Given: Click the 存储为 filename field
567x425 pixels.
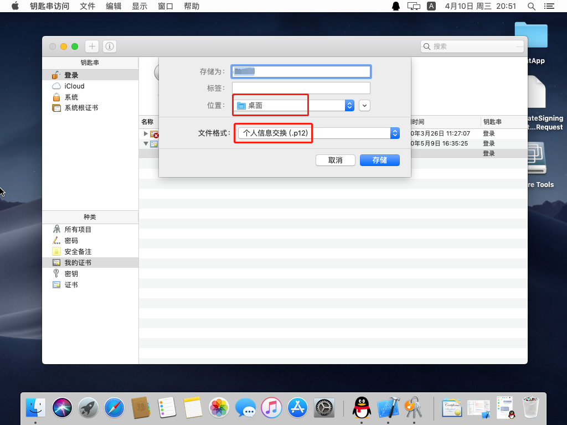Looking at the screenshot, I should (x=301, y=72).
